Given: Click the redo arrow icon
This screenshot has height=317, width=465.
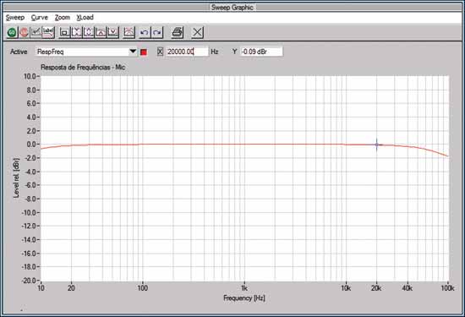Looking at the screenshot, I should tap(157, 32).
